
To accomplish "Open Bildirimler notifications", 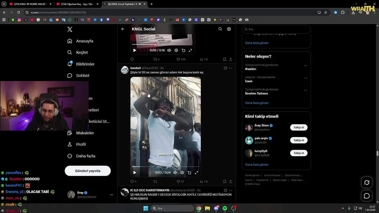I will pos(81,64).
